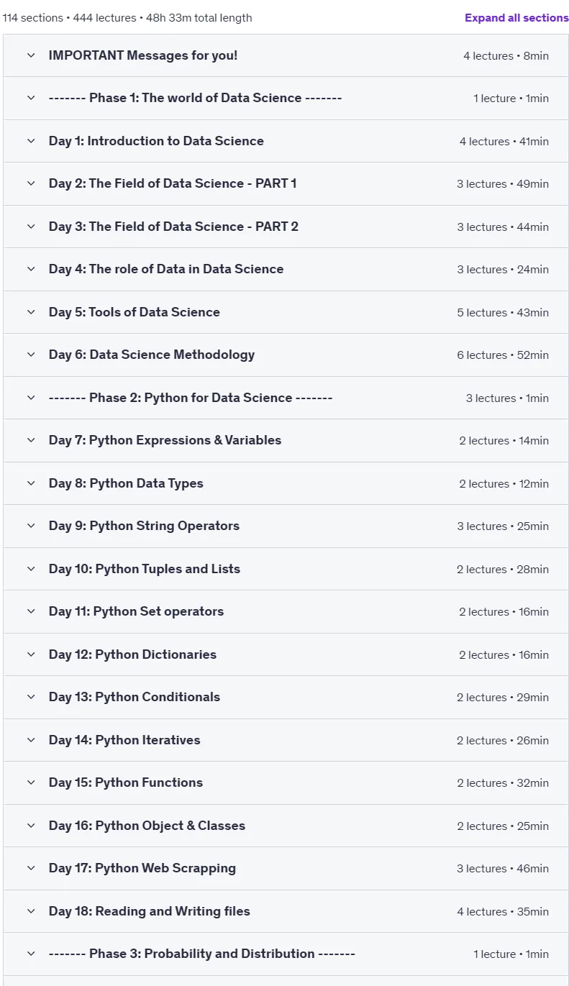This screenshot has height=986, width=569.
Task: Expand Day 3: The Field of Data Science PART 2
Action: (286, 227)
